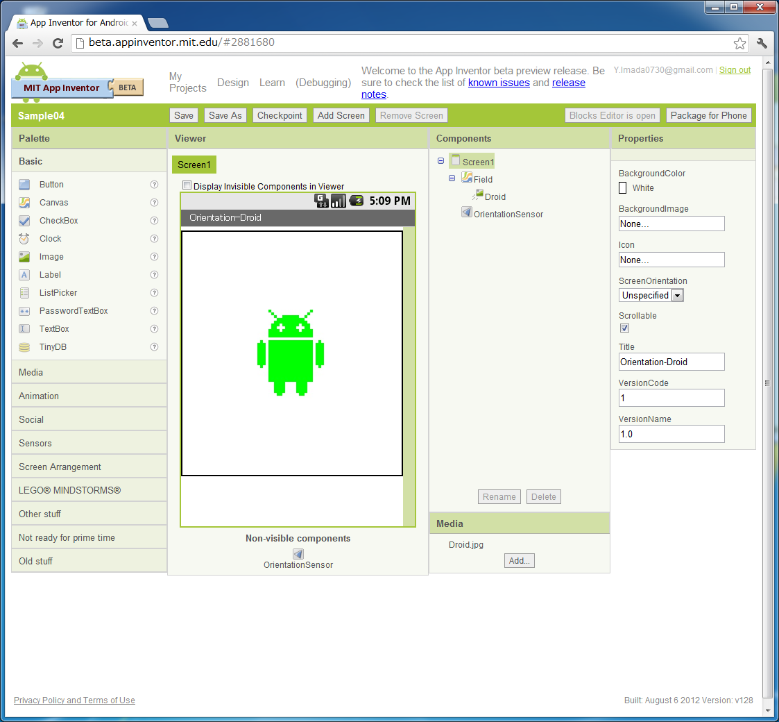Image resolution: width=779 pixels, height=722 pixels.
Task: Open help for the TinyDB component
Action: (x=154, y=347)
